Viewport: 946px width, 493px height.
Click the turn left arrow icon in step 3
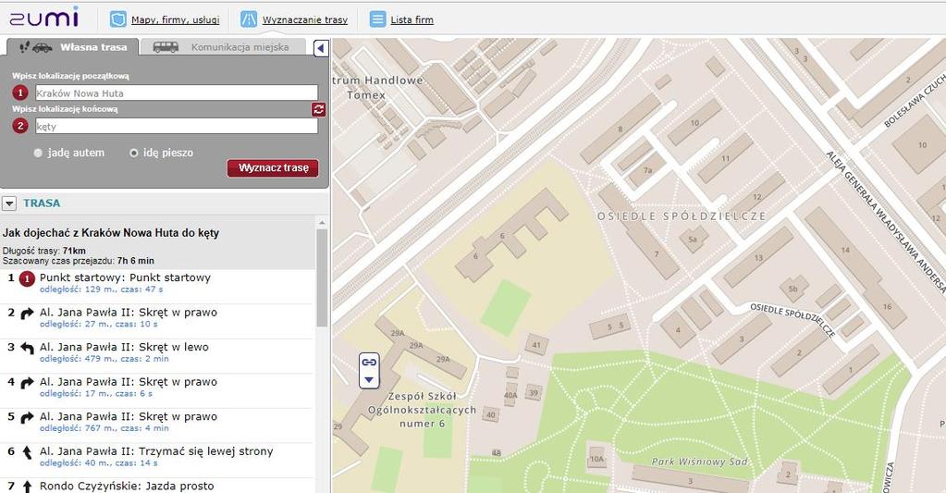27,348
